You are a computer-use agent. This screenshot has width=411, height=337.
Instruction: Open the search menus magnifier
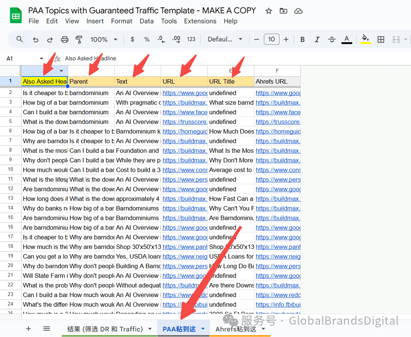click(20, 39)
